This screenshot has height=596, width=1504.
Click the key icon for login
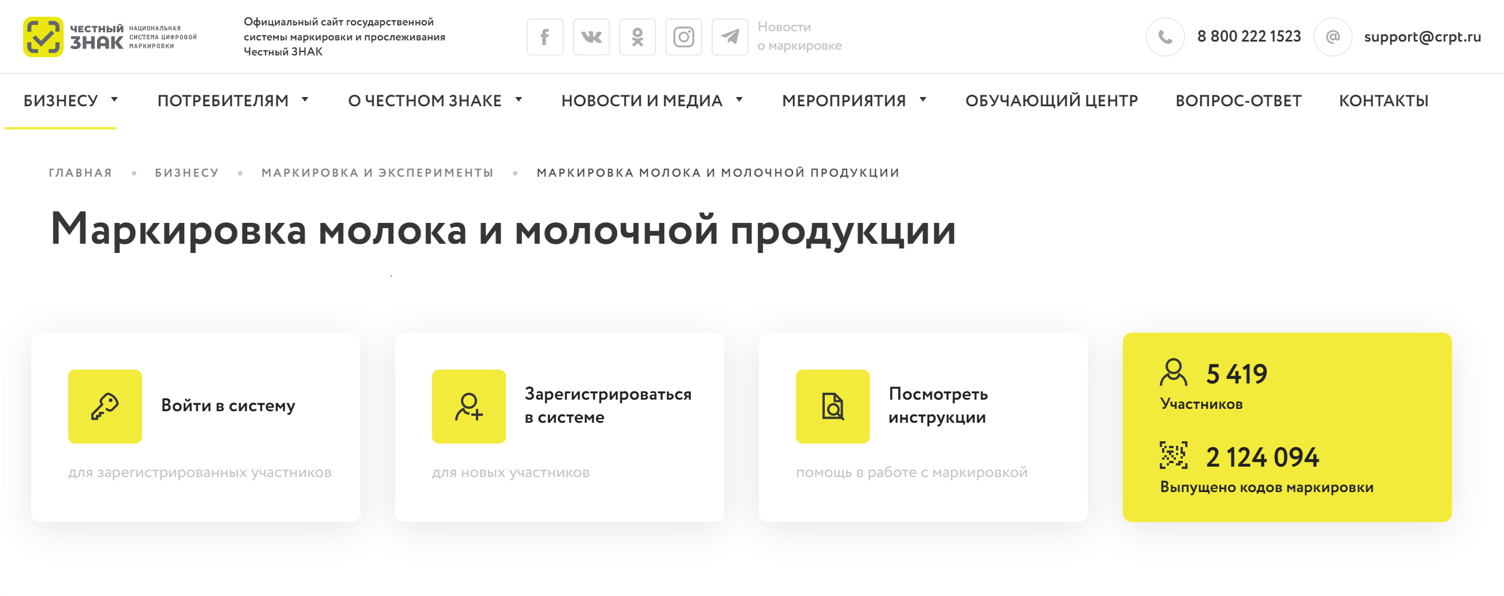coord(105,406)
